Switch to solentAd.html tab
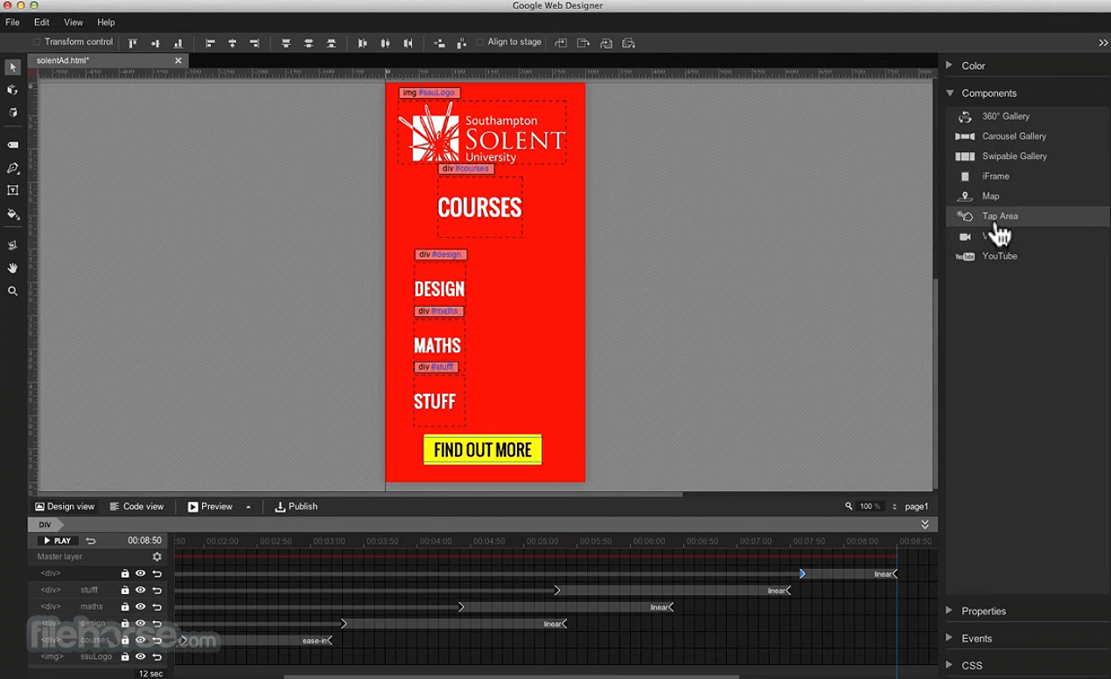Screen dimensions: 1111x679 63,60
